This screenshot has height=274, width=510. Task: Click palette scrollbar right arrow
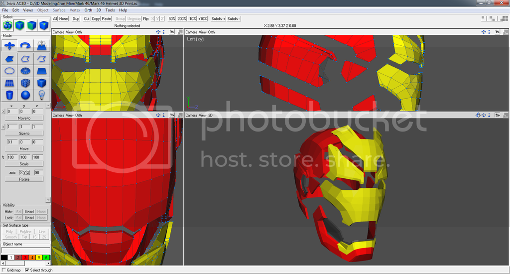[48, 263]
